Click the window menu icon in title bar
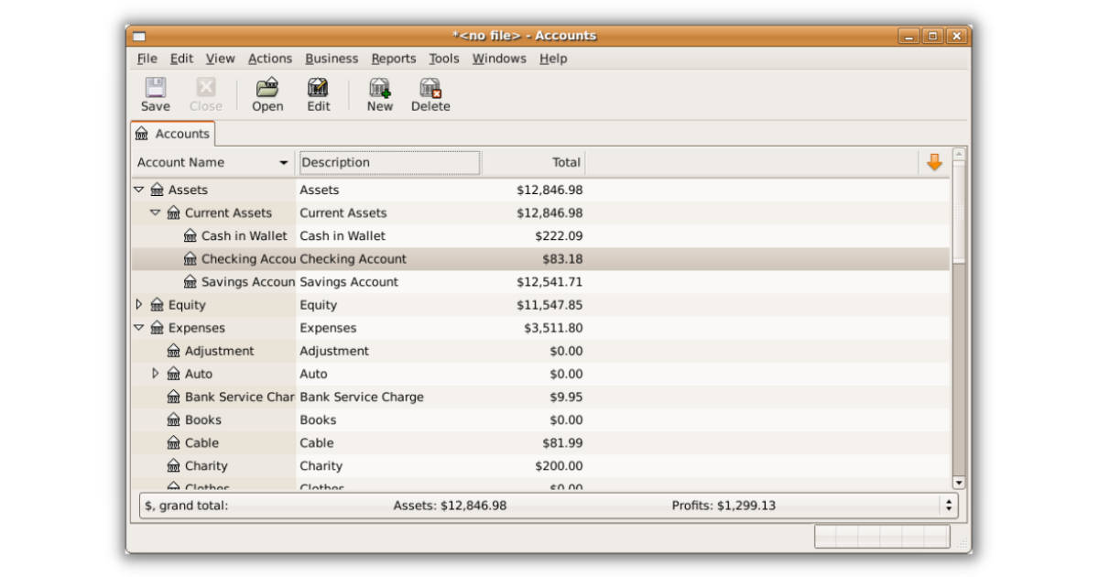 (x=139, y=37)
